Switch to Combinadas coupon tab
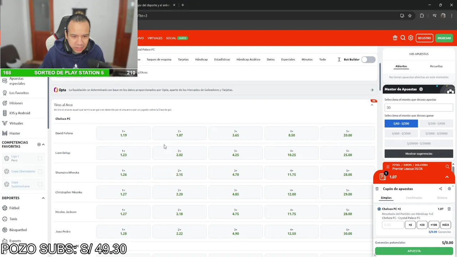This screenshot has height=257, width=457. [x=414, y=198]
